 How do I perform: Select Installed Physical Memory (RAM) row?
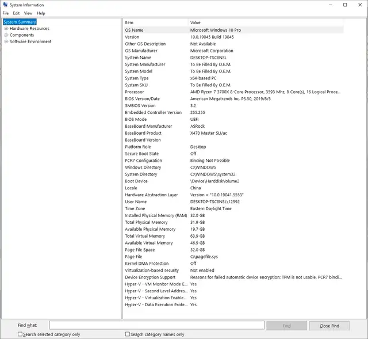[233, 215]
